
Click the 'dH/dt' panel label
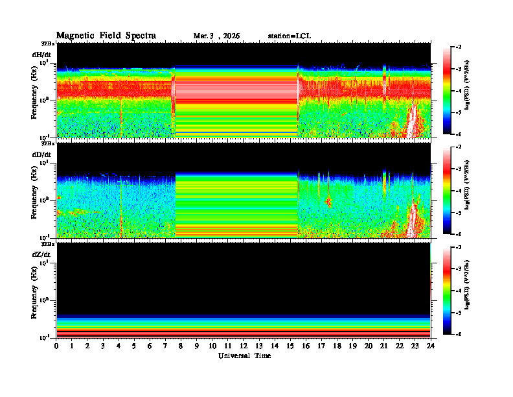(41, 54)
